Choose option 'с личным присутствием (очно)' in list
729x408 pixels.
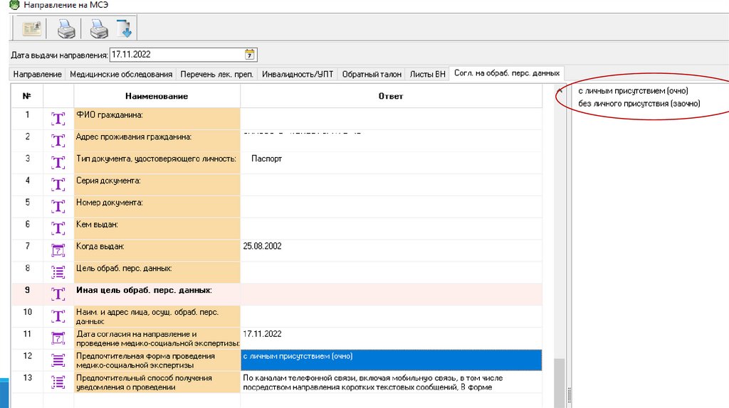[x=633, y=91]
